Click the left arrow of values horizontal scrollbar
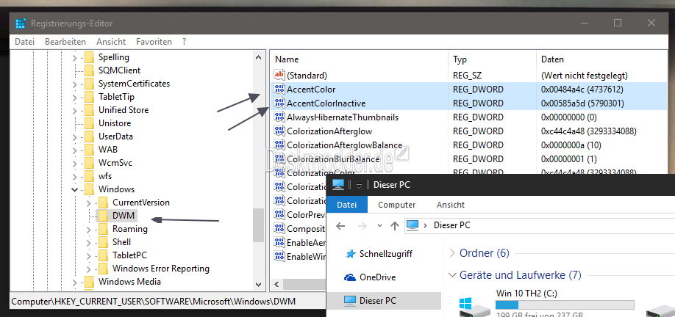The height and width of the screenshot is (317, 675). [x=276, y=285]
